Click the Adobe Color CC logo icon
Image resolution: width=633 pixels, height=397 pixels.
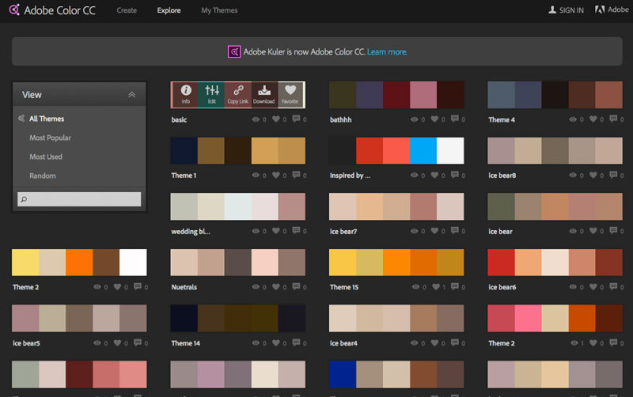click(14, 9)
